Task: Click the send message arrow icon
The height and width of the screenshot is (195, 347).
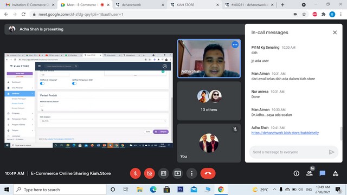Action: click(331, 152)
